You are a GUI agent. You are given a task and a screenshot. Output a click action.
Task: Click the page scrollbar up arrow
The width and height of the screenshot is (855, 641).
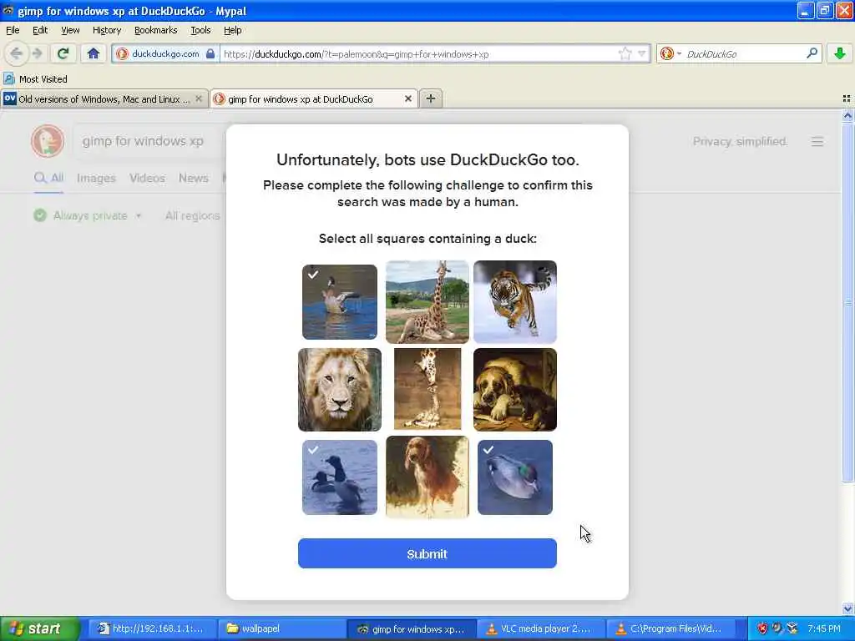847,115
